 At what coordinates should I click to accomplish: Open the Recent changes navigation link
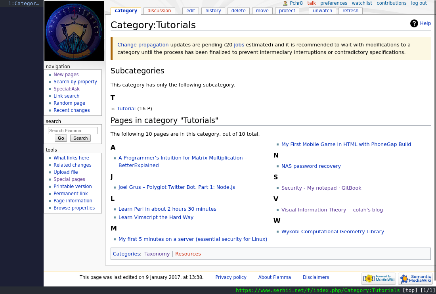[x=72, y=110]
